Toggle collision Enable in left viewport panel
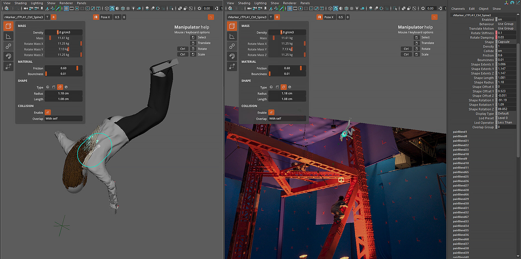The height and width of the screenshot is (259, 521). (48, 112)
